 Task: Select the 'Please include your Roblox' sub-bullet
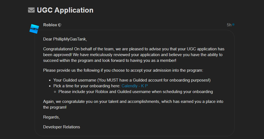click(135, 92)
